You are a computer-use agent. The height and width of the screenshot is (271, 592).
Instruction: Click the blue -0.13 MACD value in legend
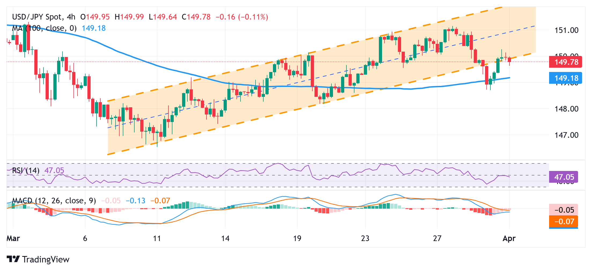[135, 201]
